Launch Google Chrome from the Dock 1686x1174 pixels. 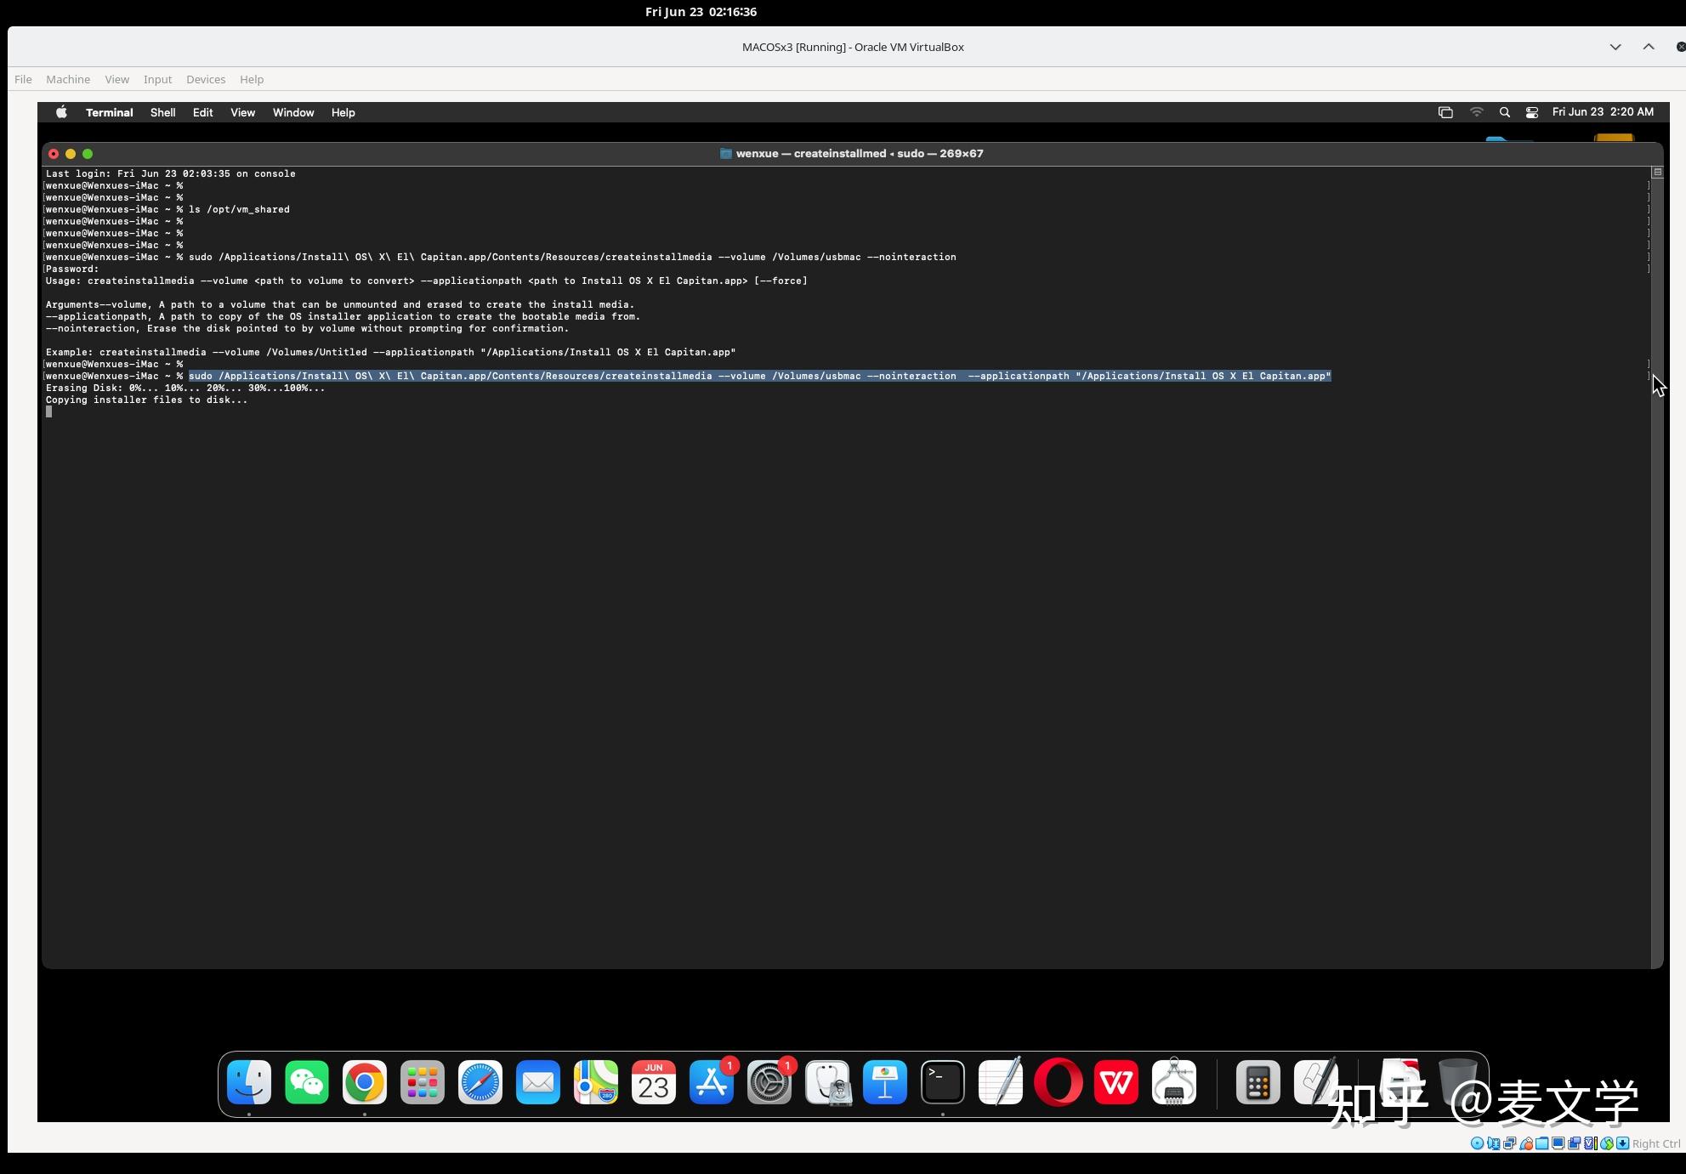364,1082
